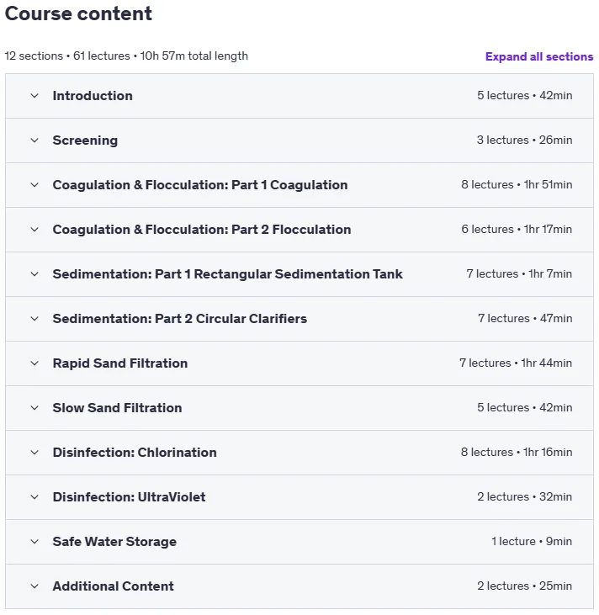Viewport: 599px width, 615px height.
Task: Click chevron next to Circular Clarifiers
Action: (x=34, y=319)
